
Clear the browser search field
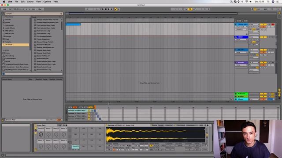pos(61,14)
